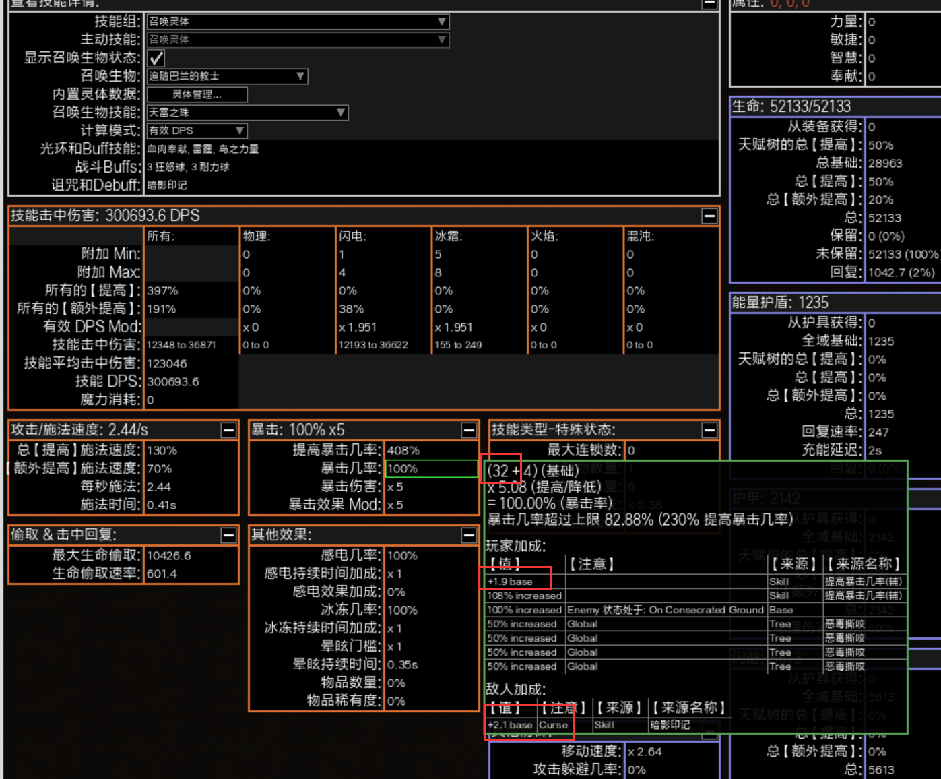Click the 主动技能 dropdown
Image resolution: width=941 pixels, height=779 pixels.
click(298, 40)
